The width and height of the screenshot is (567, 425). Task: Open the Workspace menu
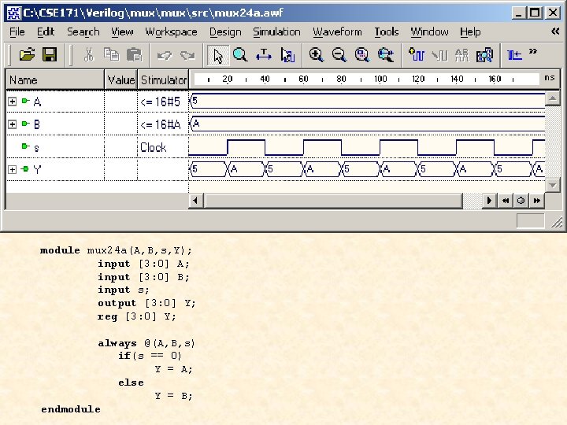pyautogui.click(x=171, y=31)
